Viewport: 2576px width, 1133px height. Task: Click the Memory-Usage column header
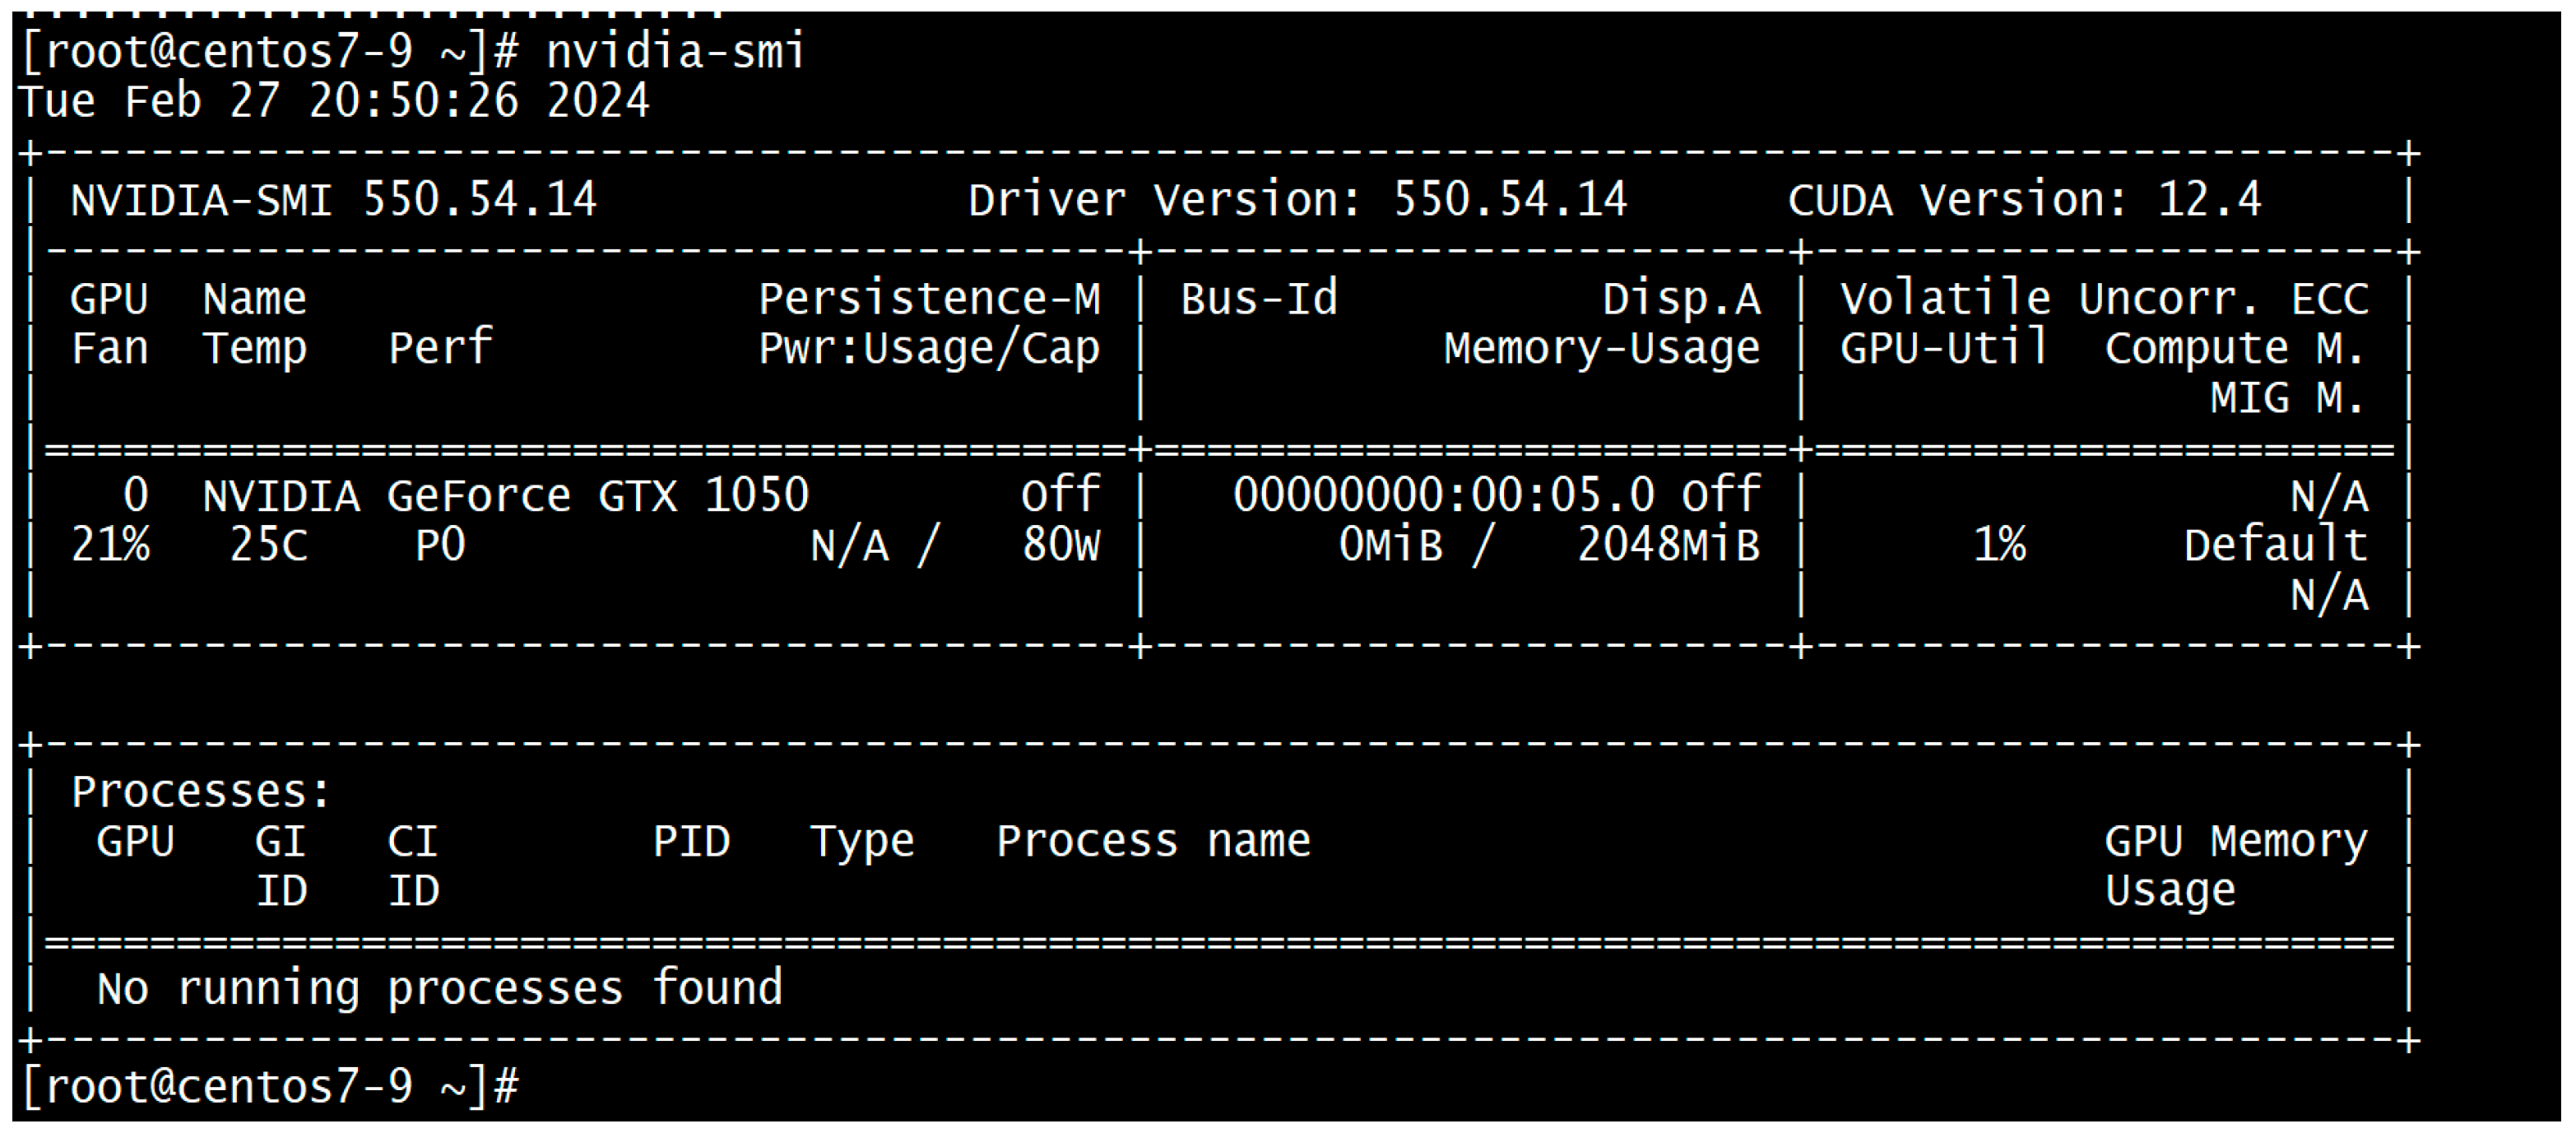coord(1601,349)
